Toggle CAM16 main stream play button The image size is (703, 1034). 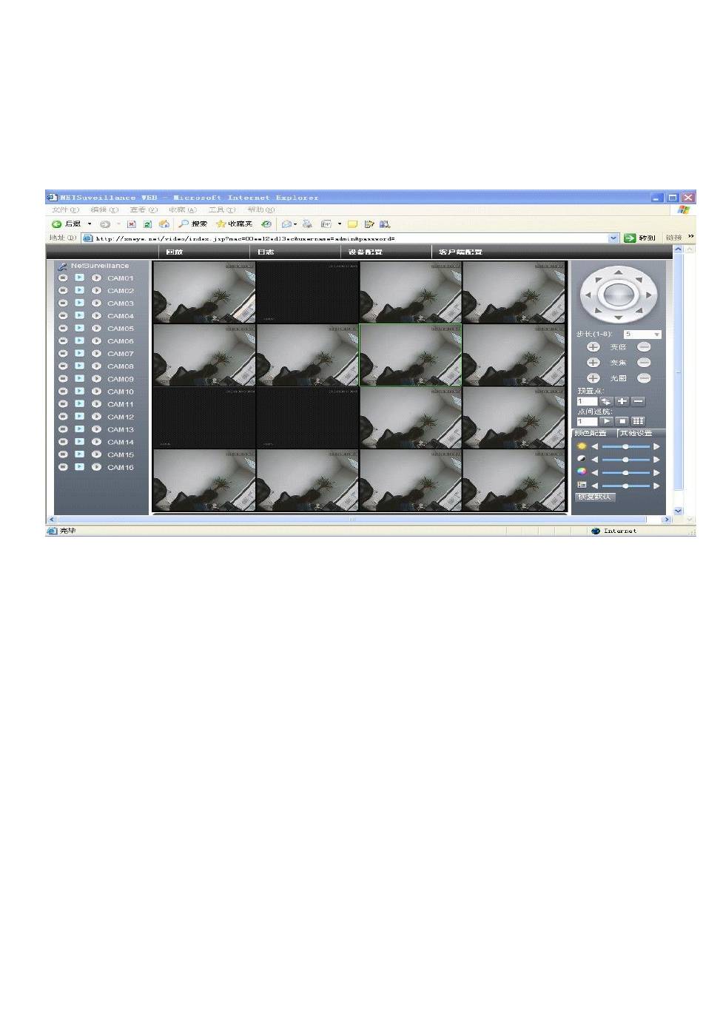coord(79,467)
